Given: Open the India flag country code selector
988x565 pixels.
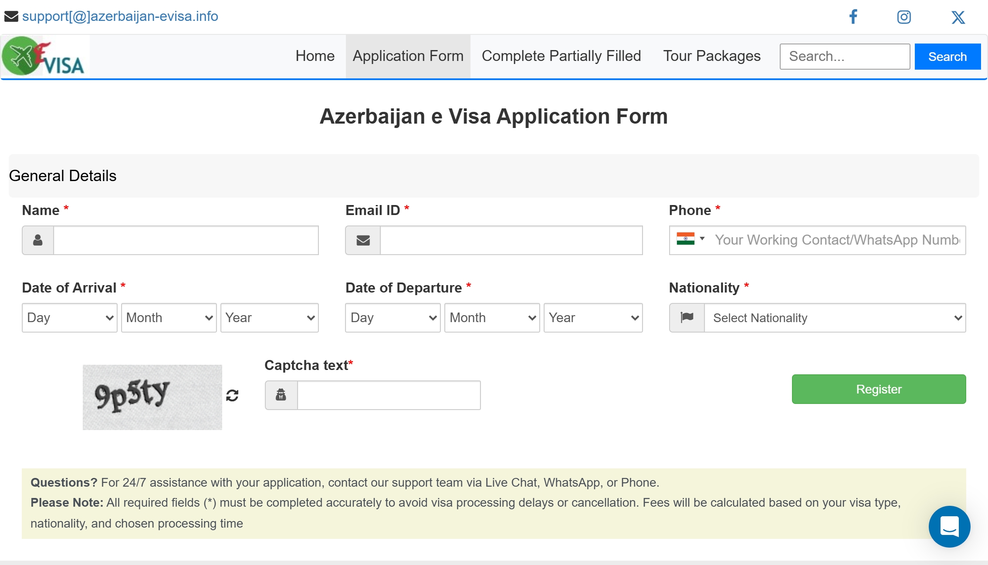Looking at the screenshot, I should (x=690, y=239).
